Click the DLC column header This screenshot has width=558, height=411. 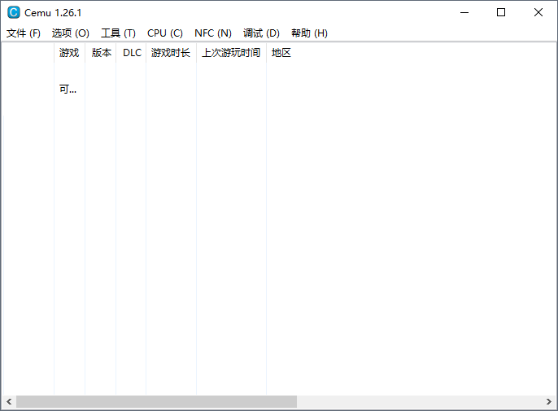pyautogui.click(x=131, y=53)
